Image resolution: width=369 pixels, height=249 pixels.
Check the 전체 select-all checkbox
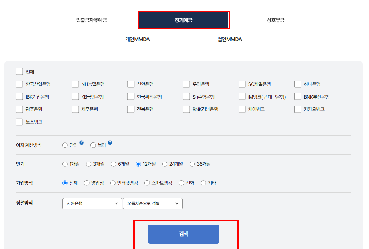(19, 71)
